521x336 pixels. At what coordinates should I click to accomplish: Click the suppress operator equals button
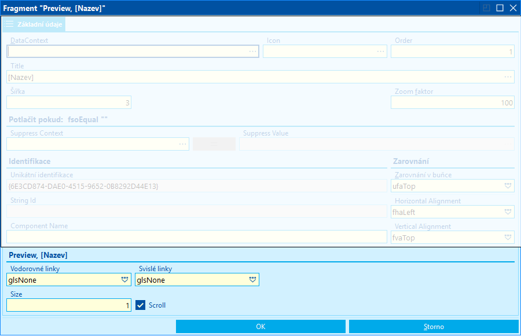click(x=214, y=144)
